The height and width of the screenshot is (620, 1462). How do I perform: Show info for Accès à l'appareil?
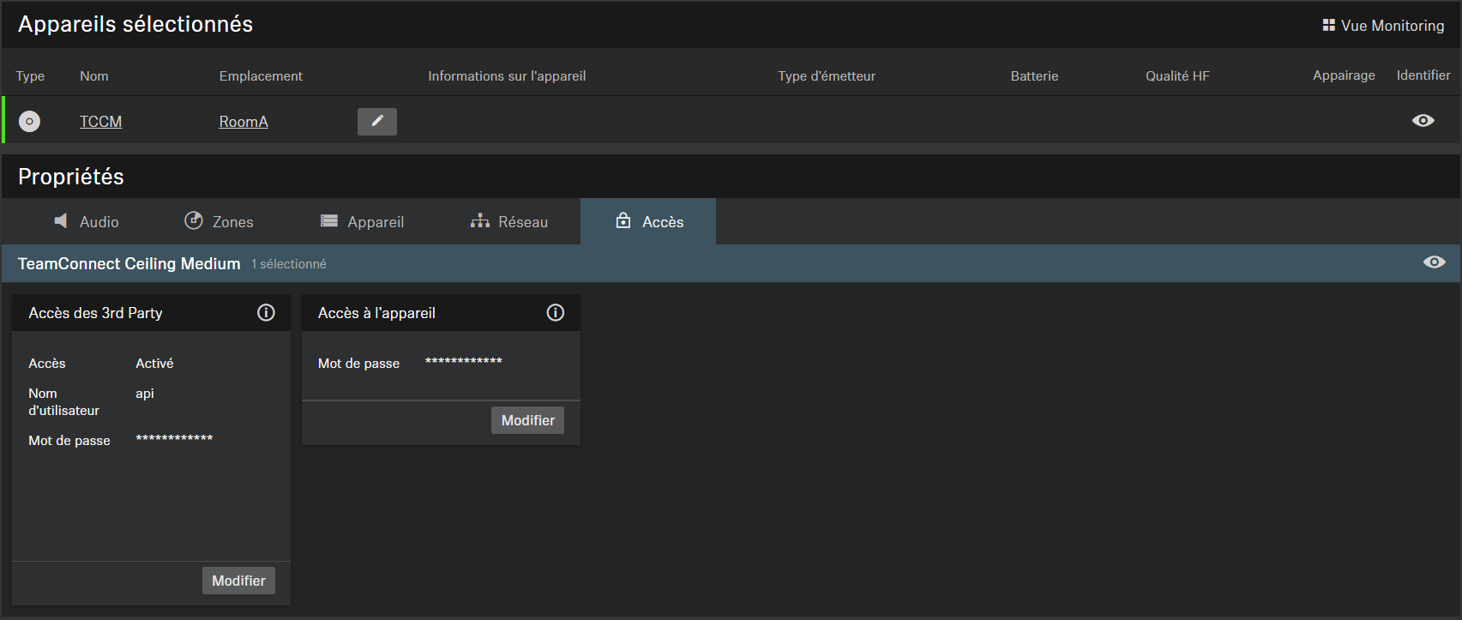(556, 313)
